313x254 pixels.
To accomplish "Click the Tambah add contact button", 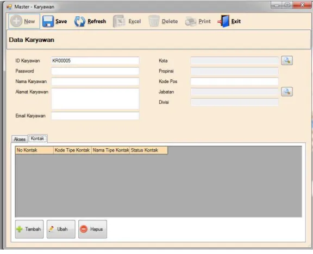I will pyautogui.click(x=29, y=229).
